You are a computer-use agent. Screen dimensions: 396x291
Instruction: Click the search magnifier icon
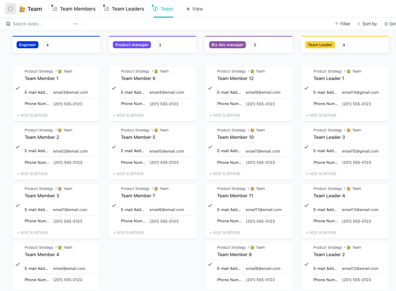(8, 24)
